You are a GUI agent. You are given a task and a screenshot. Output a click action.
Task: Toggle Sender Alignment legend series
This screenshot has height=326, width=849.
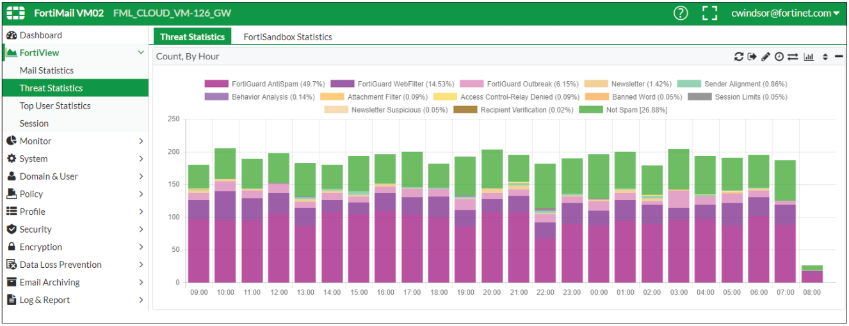(x=732, y=84)
